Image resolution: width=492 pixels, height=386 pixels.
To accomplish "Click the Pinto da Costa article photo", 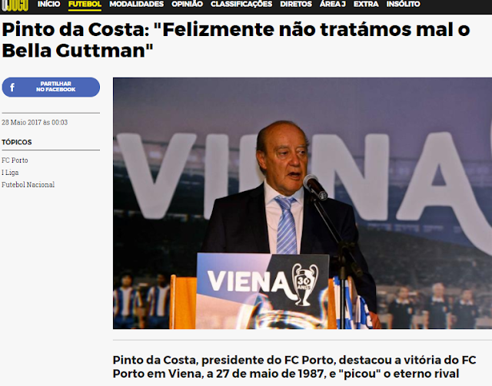I will [302, 203].
